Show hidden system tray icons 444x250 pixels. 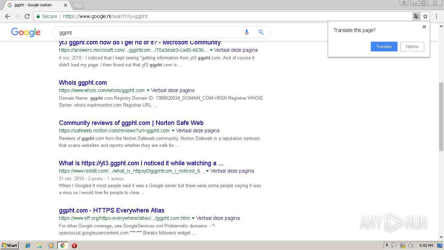click(387, 245)
